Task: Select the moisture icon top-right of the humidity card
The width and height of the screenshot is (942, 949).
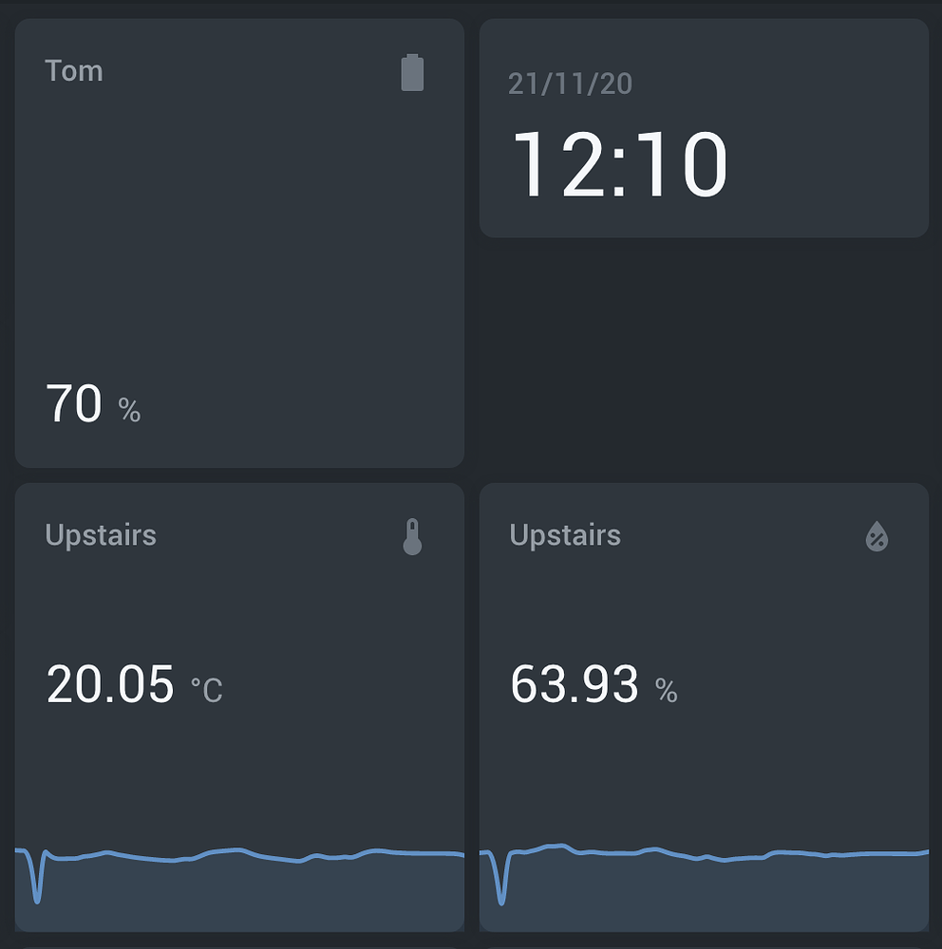Action: click(x=877, y=536)
